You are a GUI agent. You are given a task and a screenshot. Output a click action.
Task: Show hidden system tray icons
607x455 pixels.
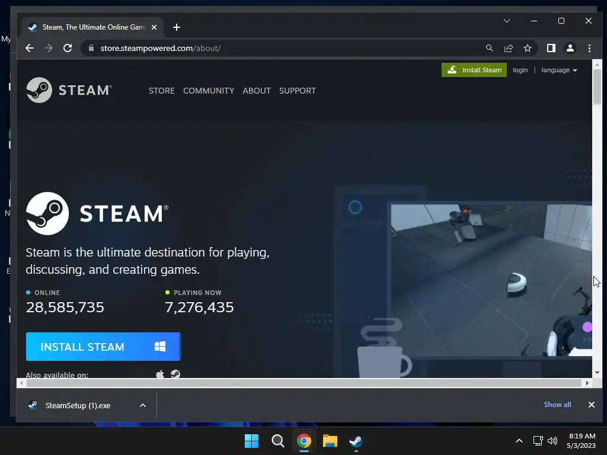(x=519, y=441)
